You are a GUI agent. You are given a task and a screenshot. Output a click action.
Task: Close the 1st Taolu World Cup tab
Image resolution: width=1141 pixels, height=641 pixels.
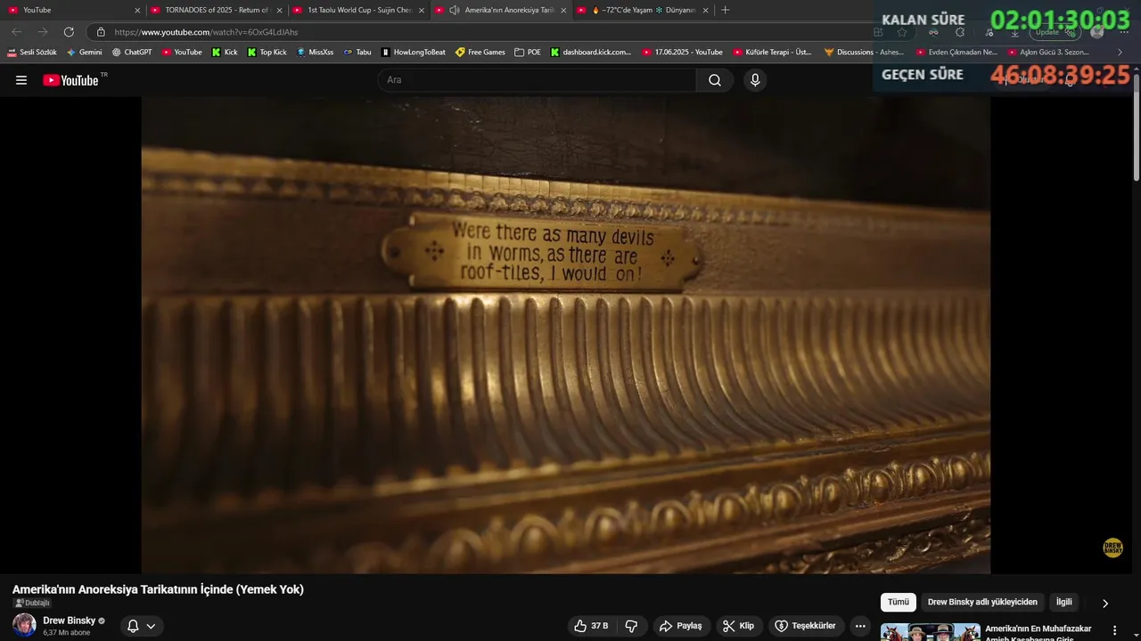(422, 11)
